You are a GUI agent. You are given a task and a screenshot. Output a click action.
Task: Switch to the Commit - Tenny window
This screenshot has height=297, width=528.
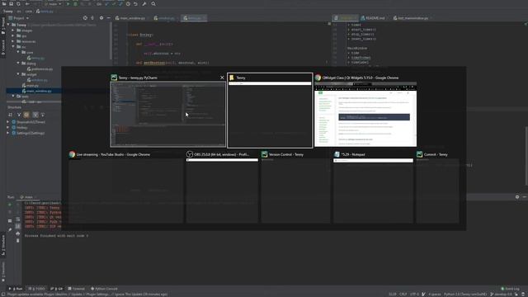point(437,191)
